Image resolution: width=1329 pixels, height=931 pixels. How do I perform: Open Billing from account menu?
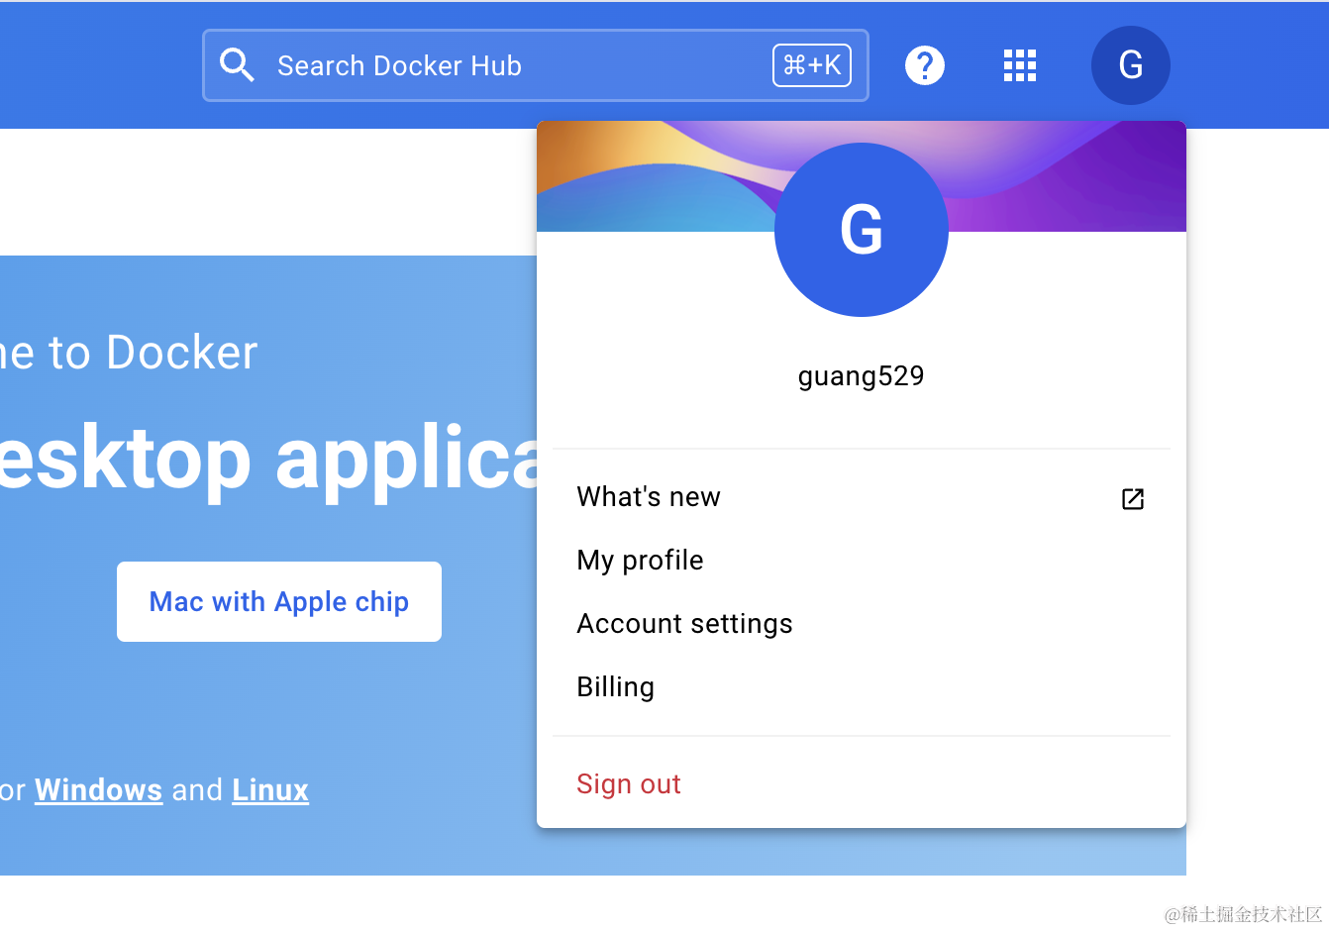862,687
